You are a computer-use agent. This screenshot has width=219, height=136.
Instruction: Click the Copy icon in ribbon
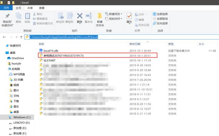(x=18, y=16)
